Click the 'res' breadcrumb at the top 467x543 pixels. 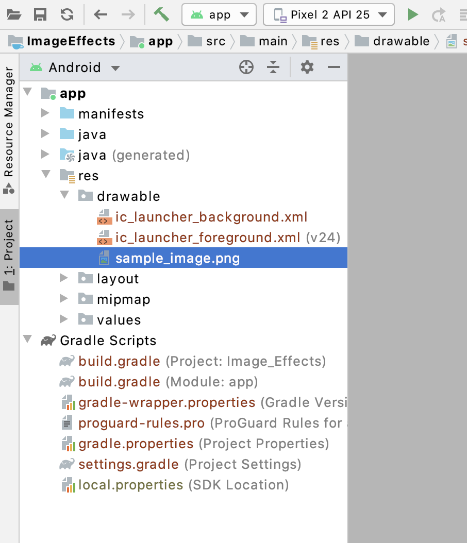click(330, 41)
